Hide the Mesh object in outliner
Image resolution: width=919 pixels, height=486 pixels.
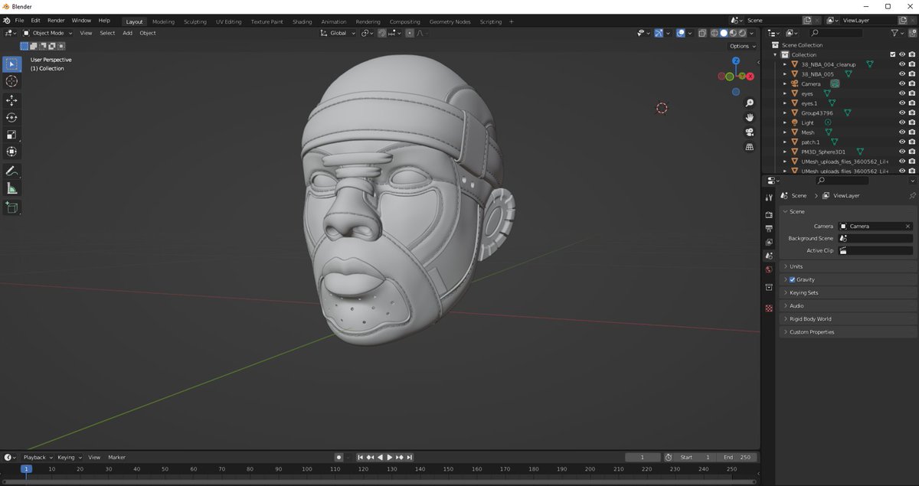pyautogui.click(x=902, y=132)
